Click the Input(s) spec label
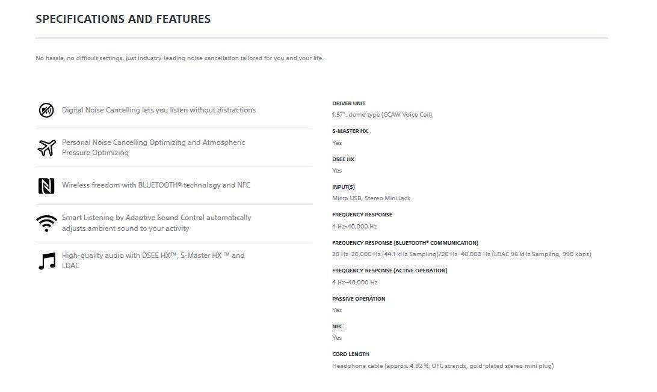The image size is (657, 392). (x=344, y=187)
